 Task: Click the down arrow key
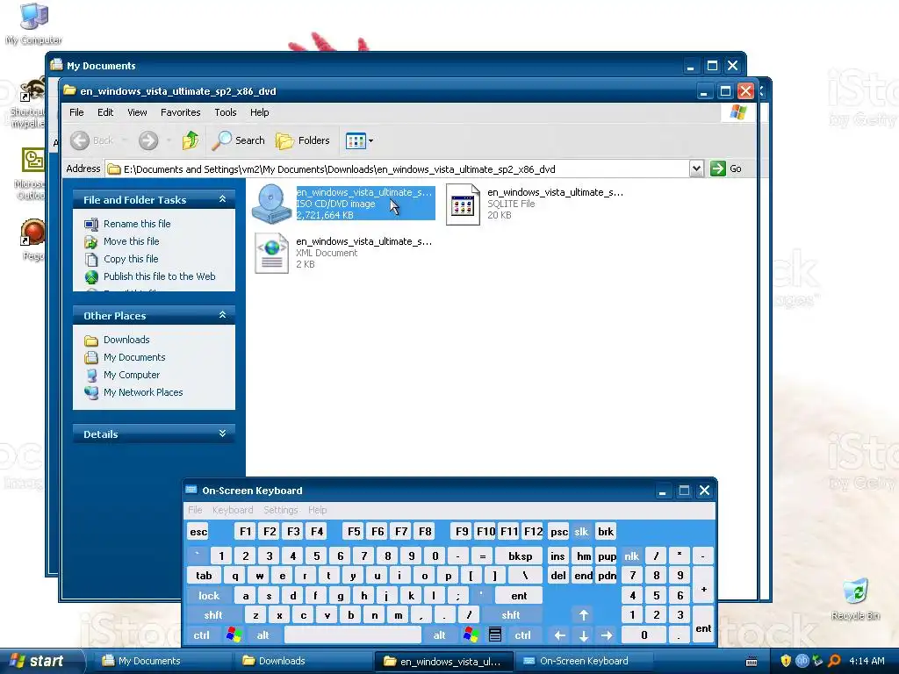584,635
